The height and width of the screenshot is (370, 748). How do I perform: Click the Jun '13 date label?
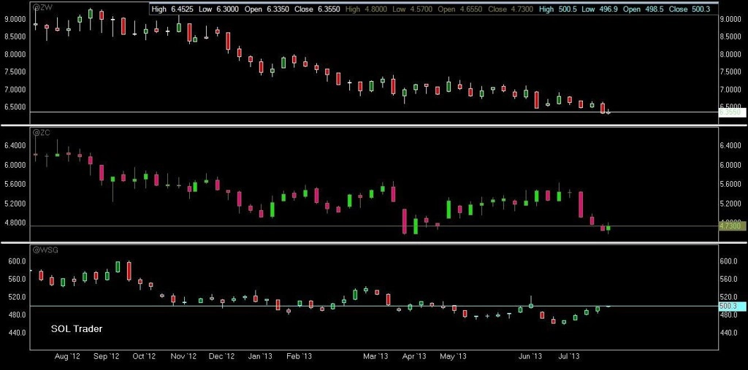point(530,356)
